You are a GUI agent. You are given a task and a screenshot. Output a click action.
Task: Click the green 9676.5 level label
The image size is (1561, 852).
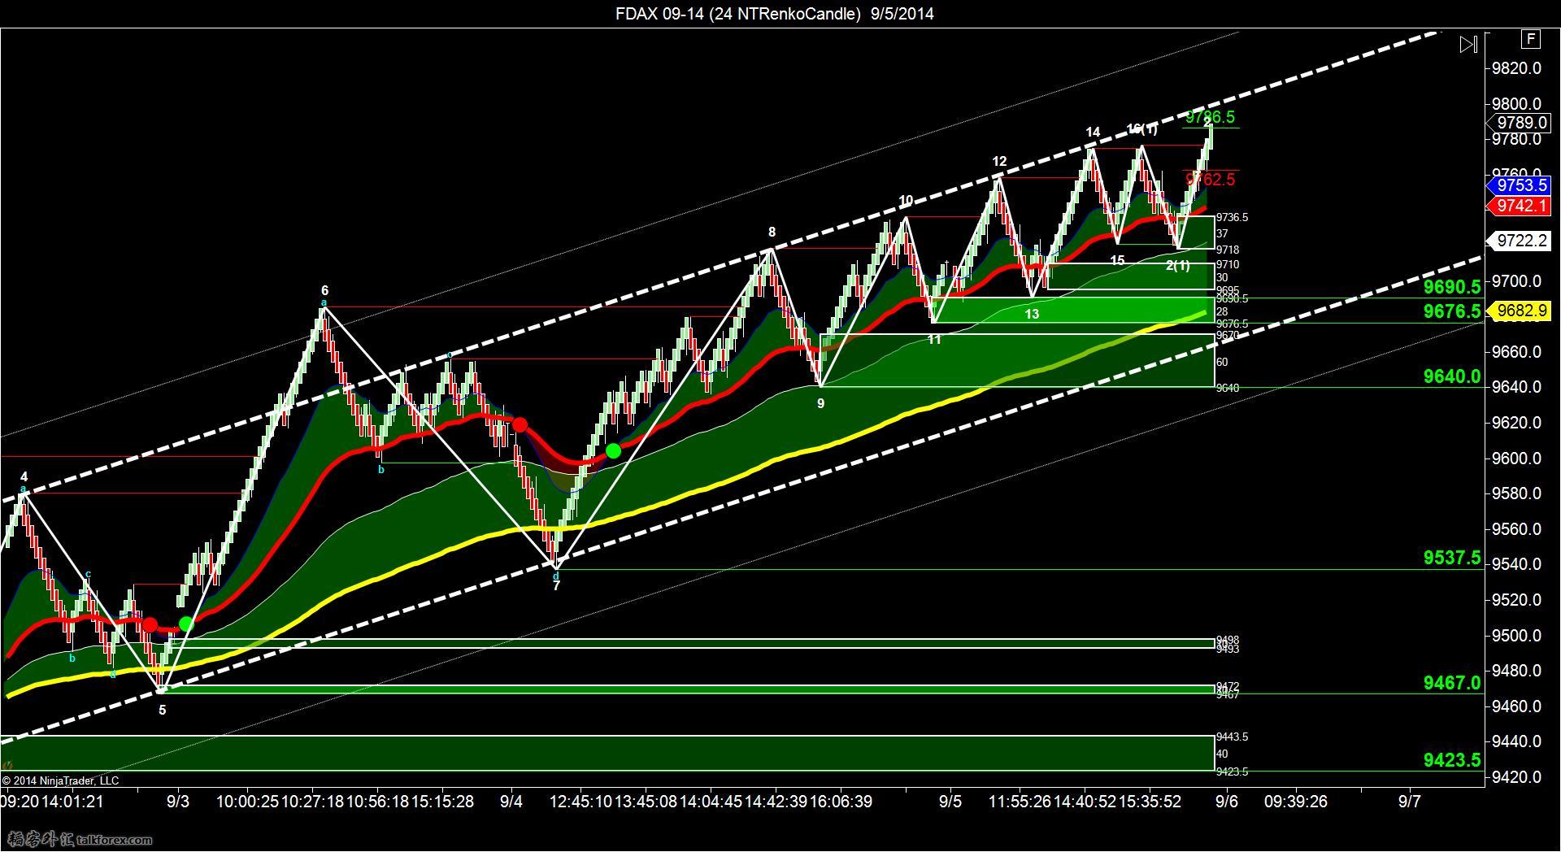[x=1452, y=311]
